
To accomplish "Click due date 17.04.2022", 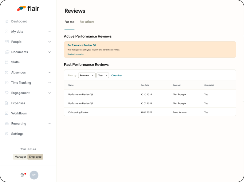I will 147,112.
